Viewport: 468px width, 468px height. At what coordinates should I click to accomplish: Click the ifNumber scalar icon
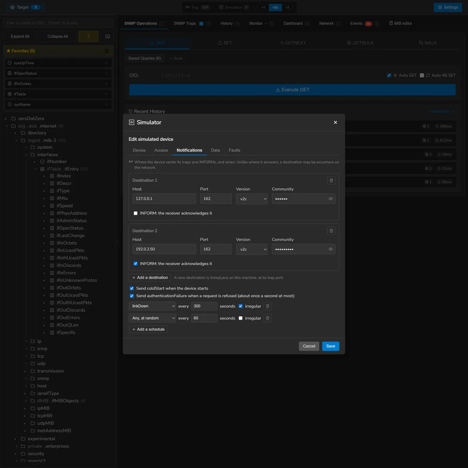point(43,161)
